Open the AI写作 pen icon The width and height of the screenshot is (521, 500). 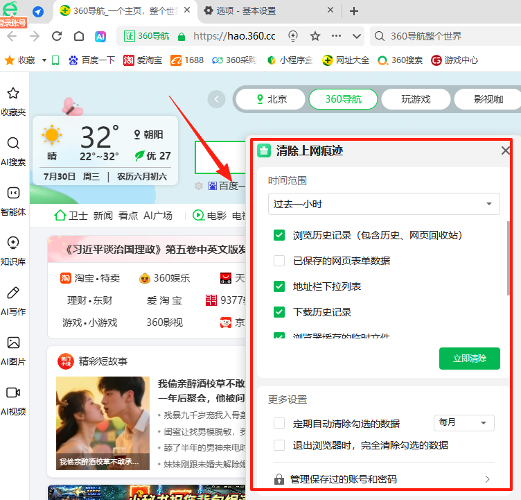click(13, 293)
